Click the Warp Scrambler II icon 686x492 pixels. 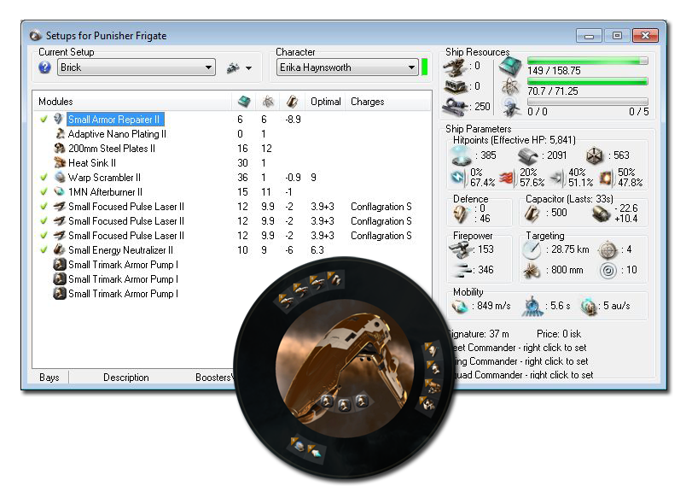click(x=60, y=178)
